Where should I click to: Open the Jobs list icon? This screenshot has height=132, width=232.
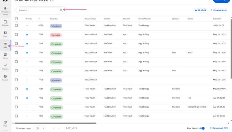(5, 44)
